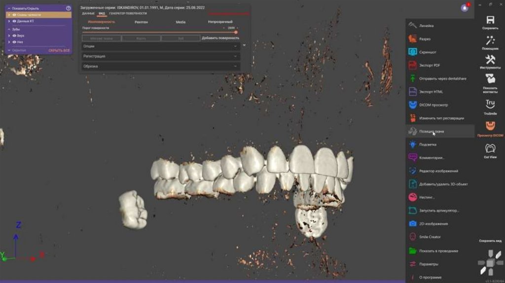Click the Порог поверхности value field
This screenshot has width=505, height=283.
[x=231, y=28]
